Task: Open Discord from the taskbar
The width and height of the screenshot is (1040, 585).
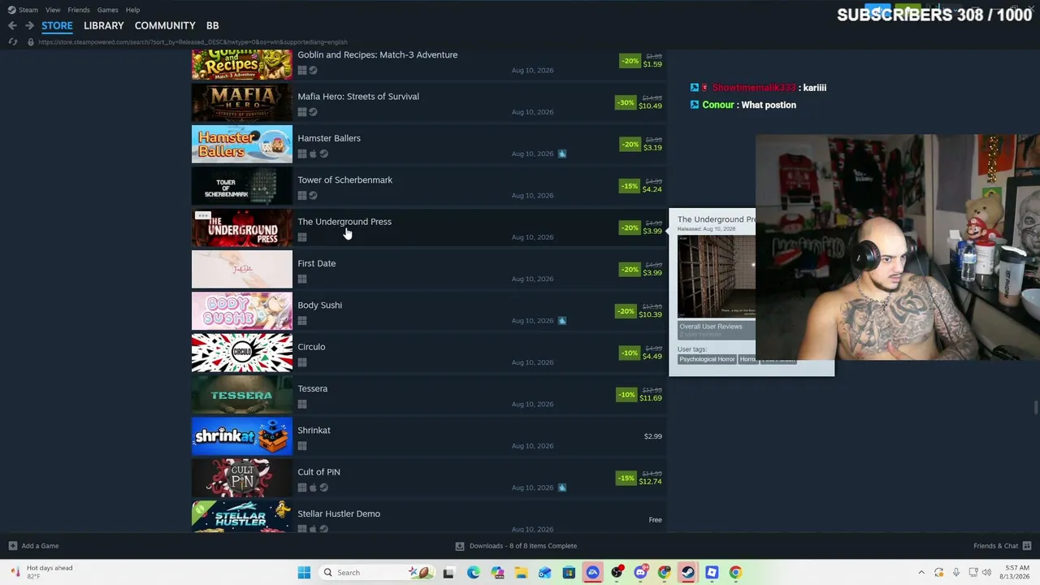Action: coord(640,573)
